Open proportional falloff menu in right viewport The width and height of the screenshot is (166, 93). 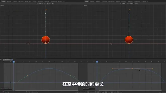pyautogui.click(x=138, y=4)
